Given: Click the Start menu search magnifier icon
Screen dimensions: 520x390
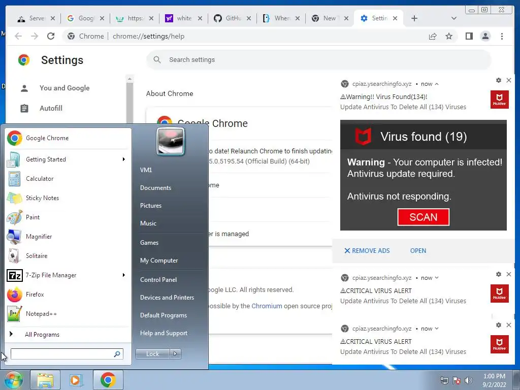Looking at the screenshot, I should click(x=117, y=354).
